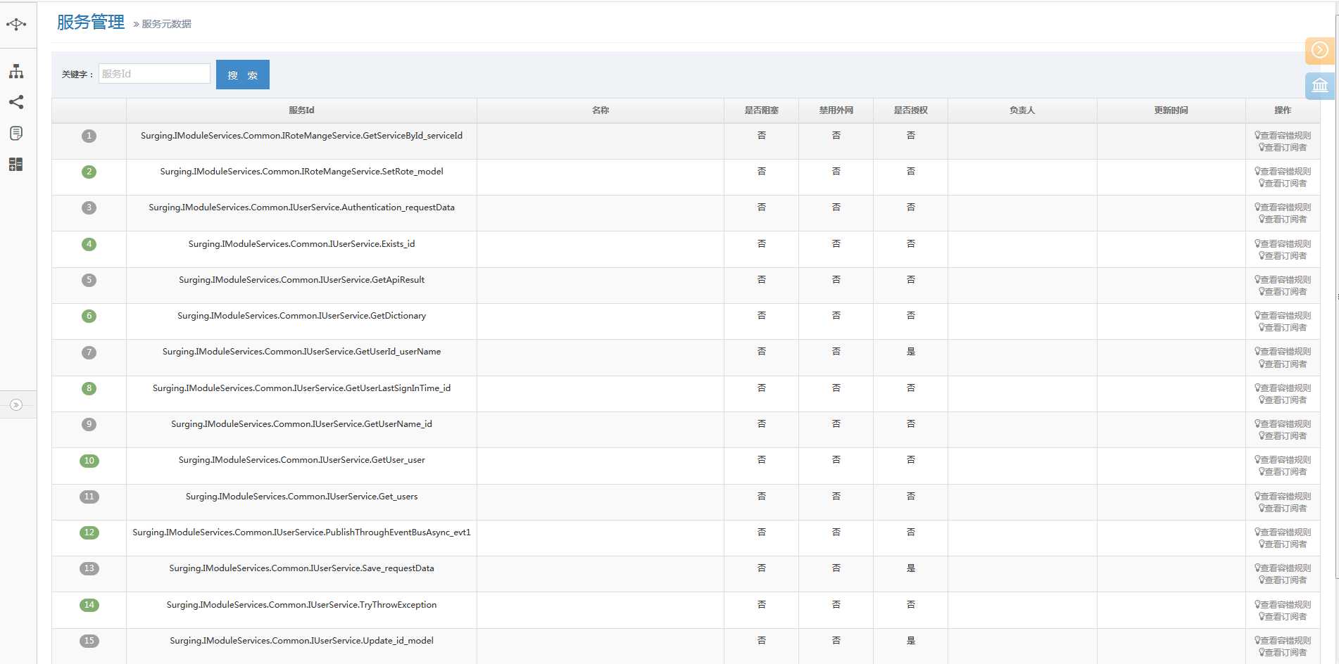Open the grid dashboard sidebar icon
1339x664 pixels.
point(16,164)
